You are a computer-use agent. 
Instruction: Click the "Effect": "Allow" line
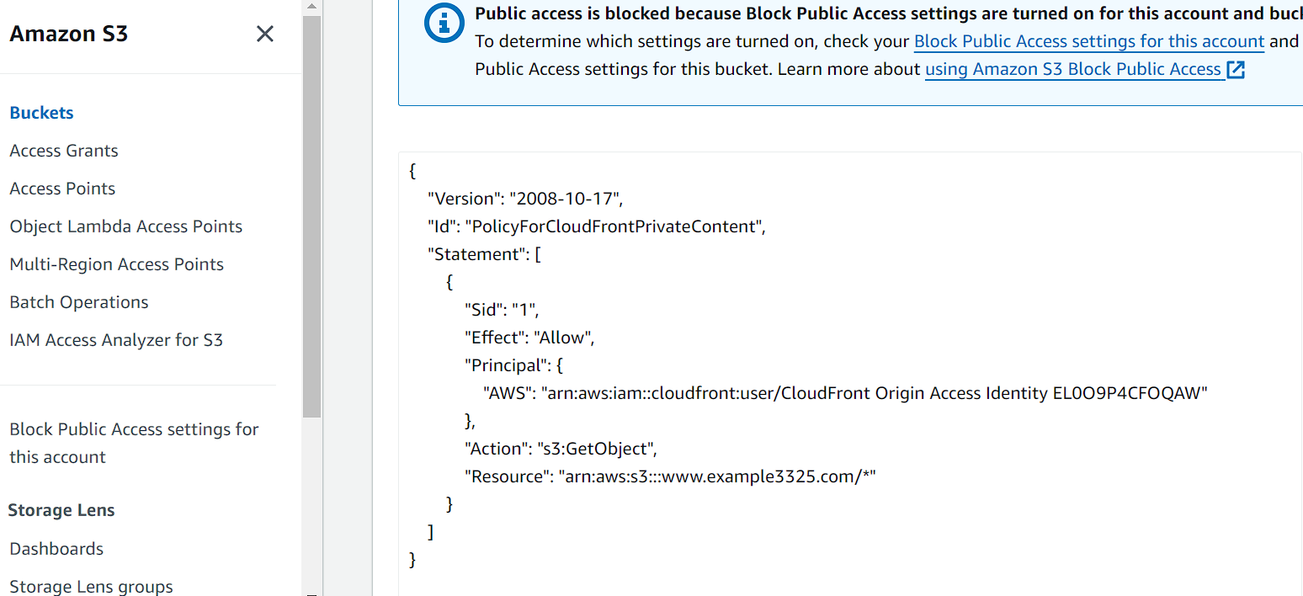(x=530, y=338)
